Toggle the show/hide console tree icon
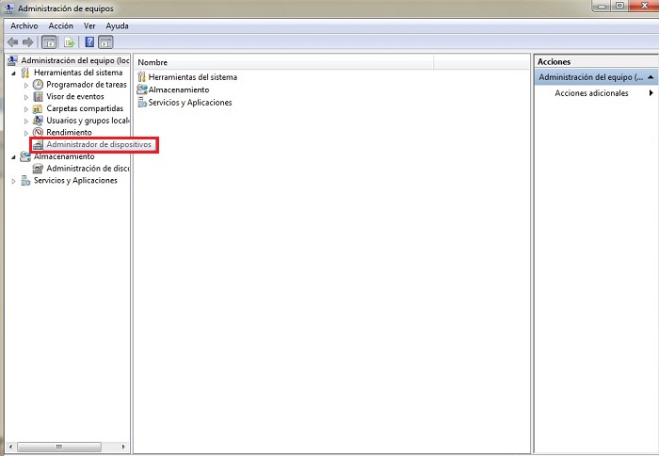This screenshot has height=456, width=659. coord(49,42)
